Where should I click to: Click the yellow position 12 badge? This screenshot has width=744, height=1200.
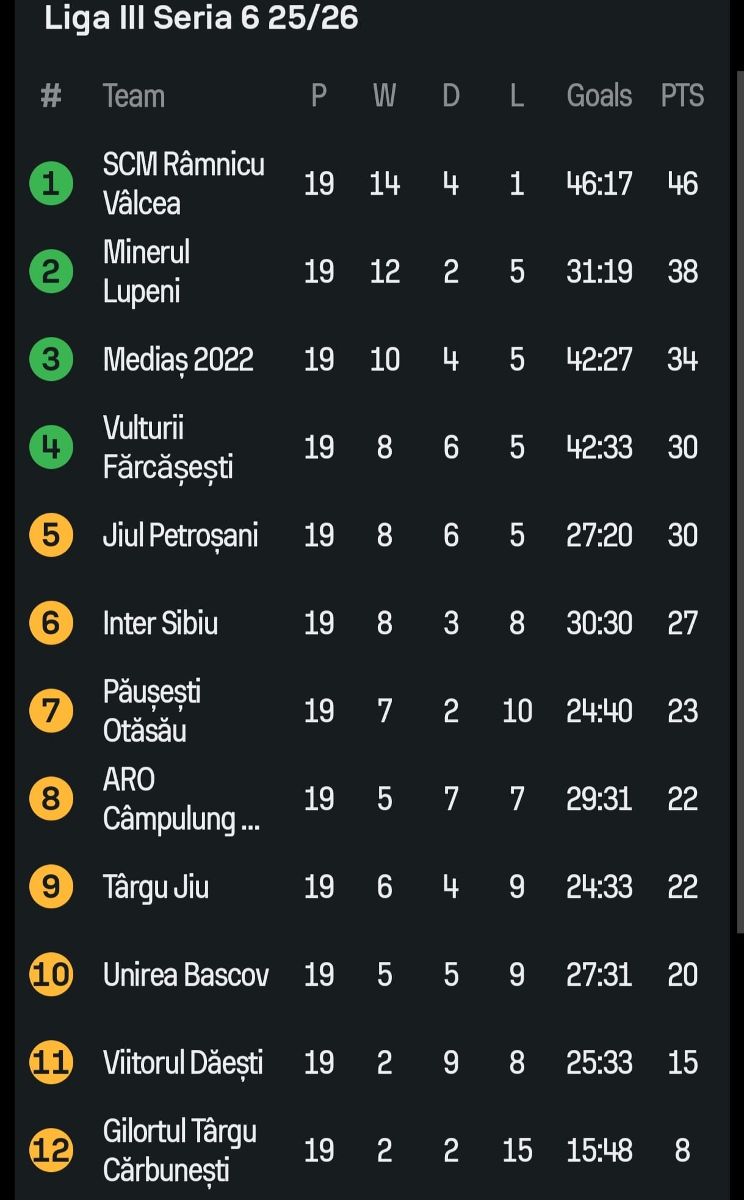pyautogui.click(x=51, y=1150)
